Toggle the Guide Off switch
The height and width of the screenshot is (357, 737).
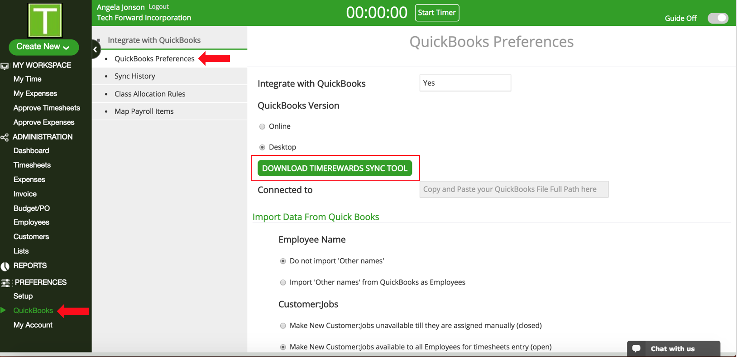click(718, 18)
